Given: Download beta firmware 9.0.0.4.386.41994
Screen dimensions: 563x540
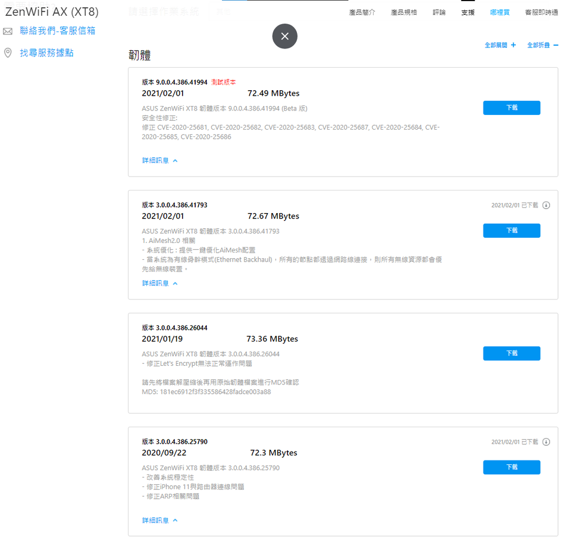Looking at the screenshot, I should tap(511, 108).
